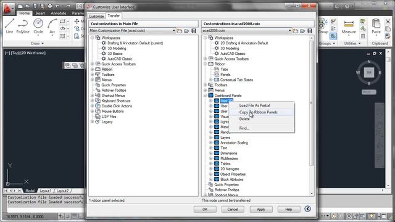This screenshot has width=395, height=222.
Task: Select Double Click Actions in left tree
Action: pos(117,106)
